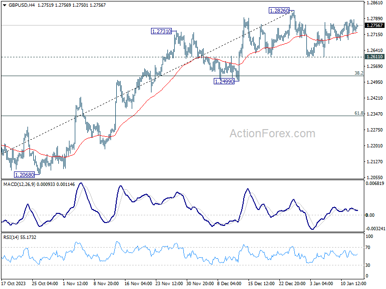Click the 3 Jan 04:00 time label
Screen dimensions: 386x289
point(322,283)
